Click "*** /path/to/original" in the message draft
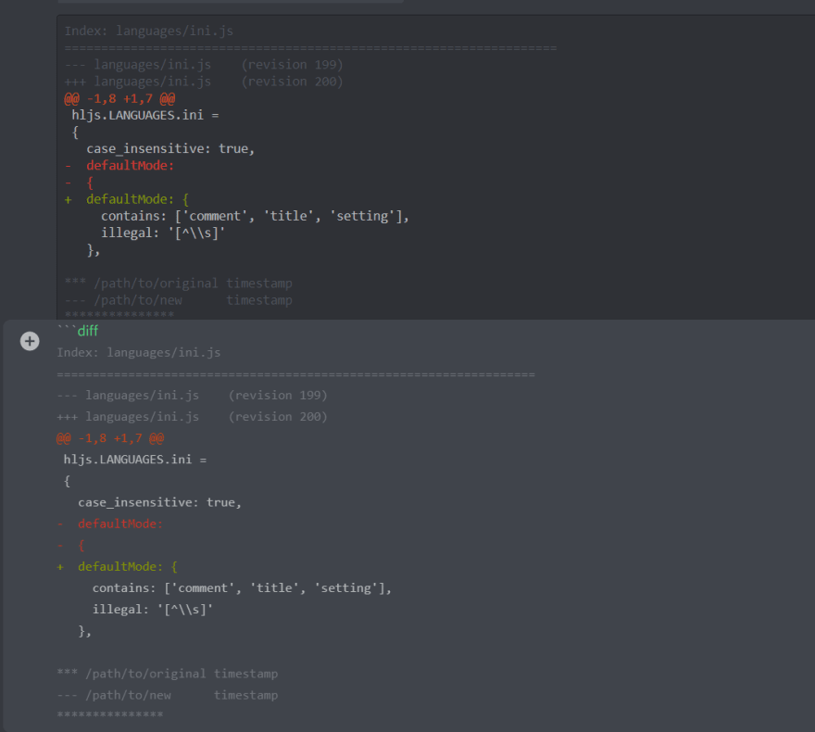 point(132,674)
